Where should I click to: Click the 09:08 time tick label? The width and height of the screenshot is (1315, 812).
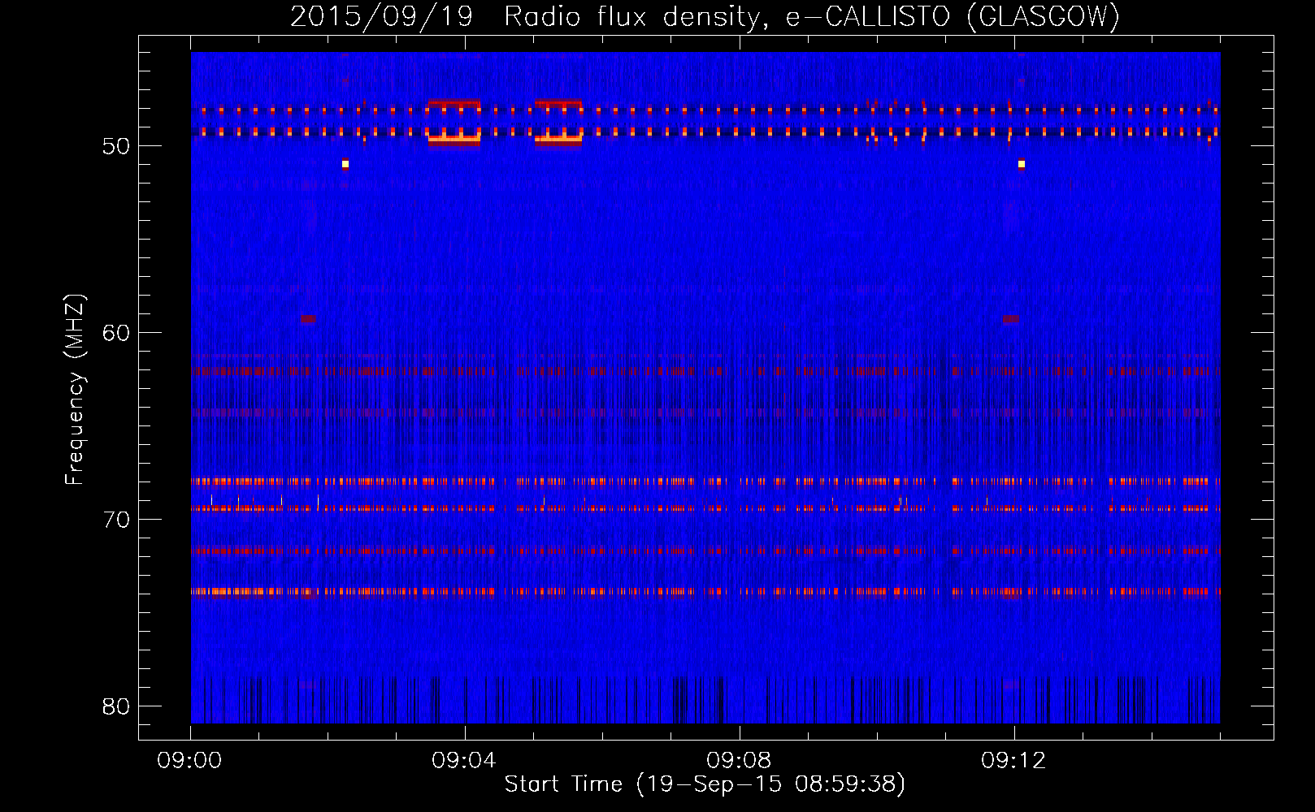(740, 761)
